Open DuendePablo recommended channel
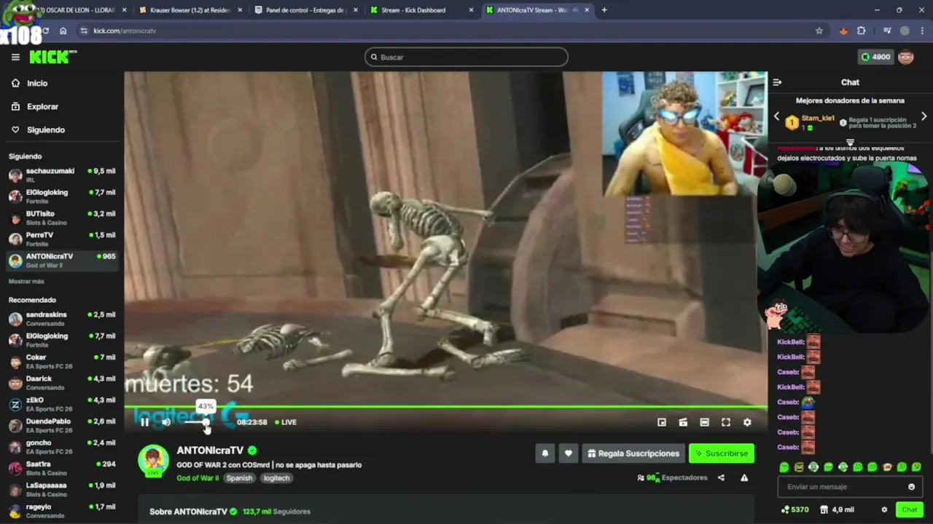 pyautogui.click(x=62, y=426)
